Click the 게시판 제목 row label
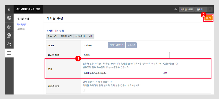Image resolution: width=219 pixels, height=99 pixels. [54, 55]
